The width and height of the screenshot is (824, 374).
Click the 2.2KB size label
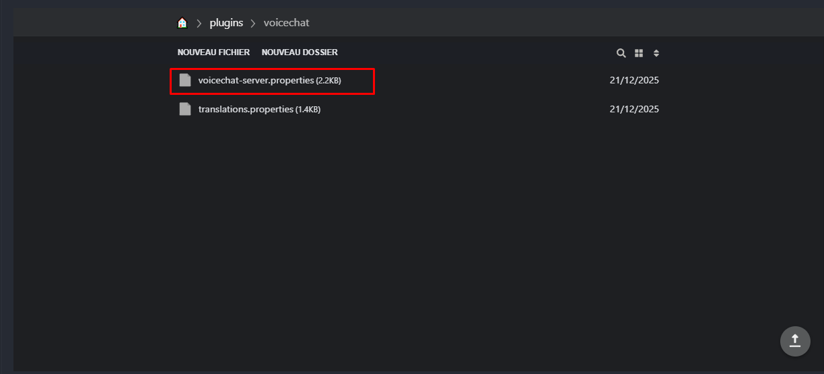329,81
